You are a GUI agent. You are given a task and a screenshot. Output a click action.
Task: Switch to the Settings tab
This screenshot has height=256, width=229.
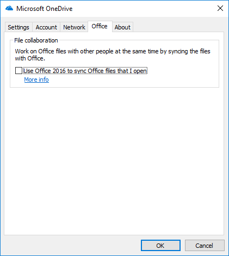point(18,27)
